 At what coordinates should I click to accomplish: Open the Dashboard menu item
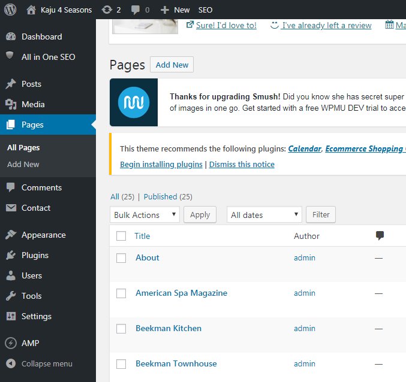(42, 37)
